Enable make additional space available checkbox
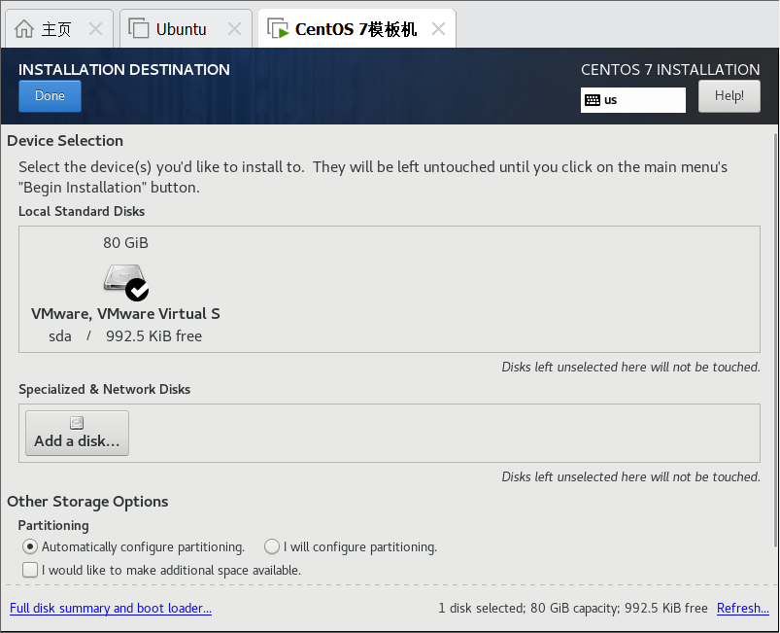The width and height of the screenshot is (780, 633). pyautogui.click(x=30, y=570)
